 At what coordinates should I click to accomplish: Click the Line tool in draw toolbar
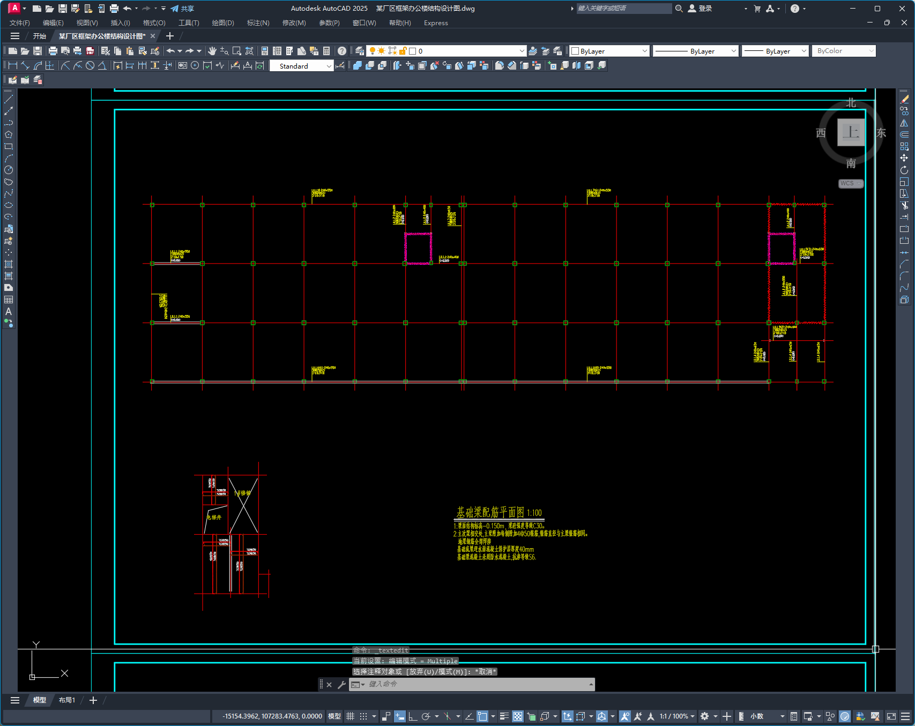[x=9, y=99]
